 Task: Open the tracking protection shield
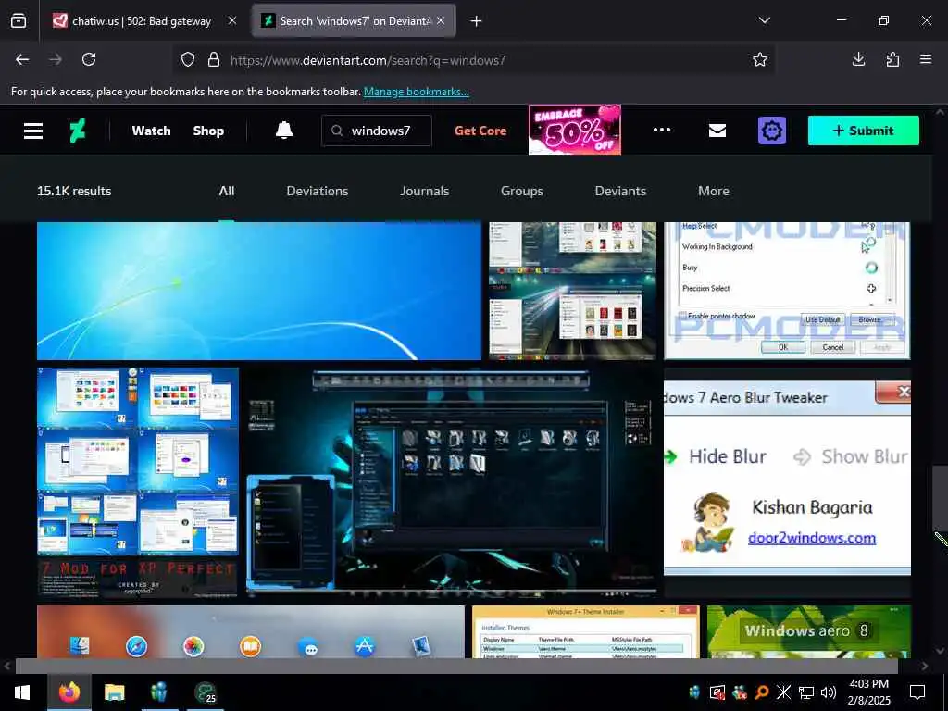188,59
